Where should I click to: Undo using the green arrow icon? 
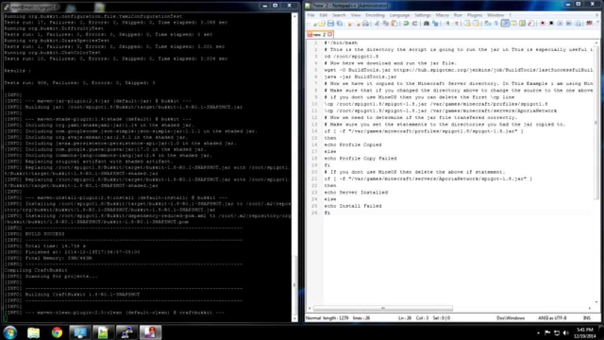pos(406,23)
